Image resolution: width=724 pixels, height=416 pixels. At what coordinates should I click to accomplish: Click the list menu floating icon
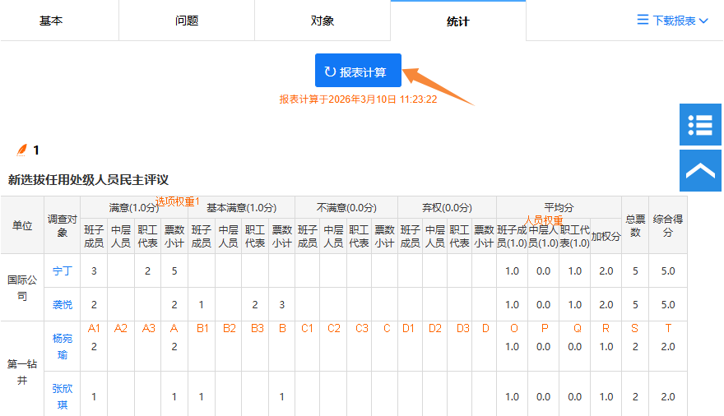tap(700, 124)
